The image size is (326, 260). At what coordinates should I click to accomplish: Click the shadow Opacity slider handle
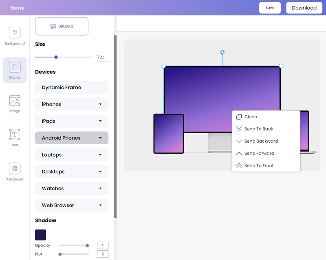pos(87,245)
